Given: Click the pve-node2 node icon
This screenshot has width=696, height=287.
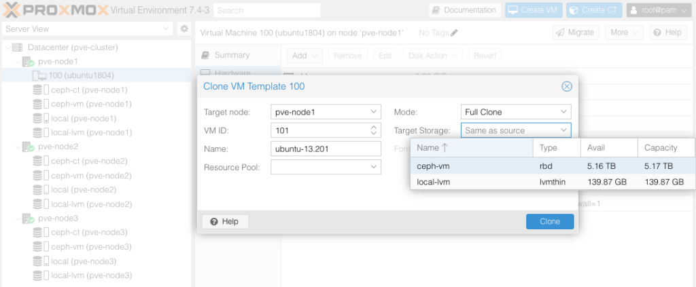Looking at the screenshot, I should pyautogui.click(x=29, y=147).
